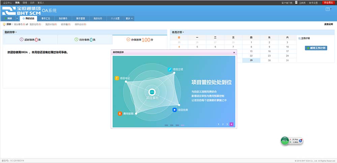Expand the 更多 dropdown tab
The image size is (337, 163).
[129, 19]
